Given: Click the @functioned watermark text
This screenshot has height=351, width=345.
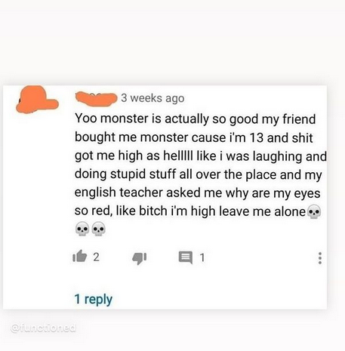Looking at the screenshot, I should point(43,328).
